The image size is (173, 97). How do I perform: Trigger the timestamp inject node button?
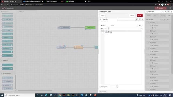click(58, 27)
